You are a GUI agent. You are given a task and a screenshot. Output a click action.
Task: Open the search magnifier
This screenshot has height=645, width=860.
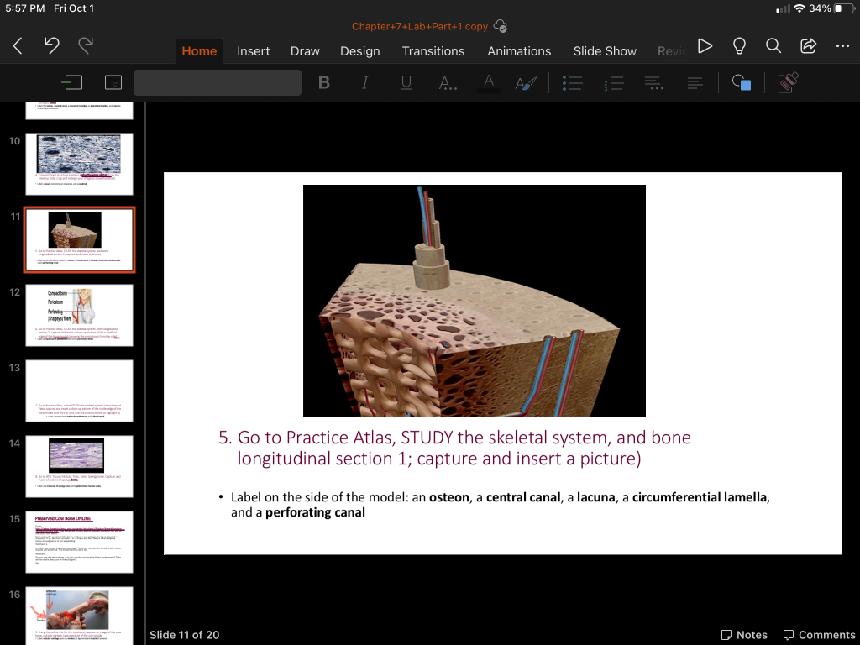coord(773,46)
